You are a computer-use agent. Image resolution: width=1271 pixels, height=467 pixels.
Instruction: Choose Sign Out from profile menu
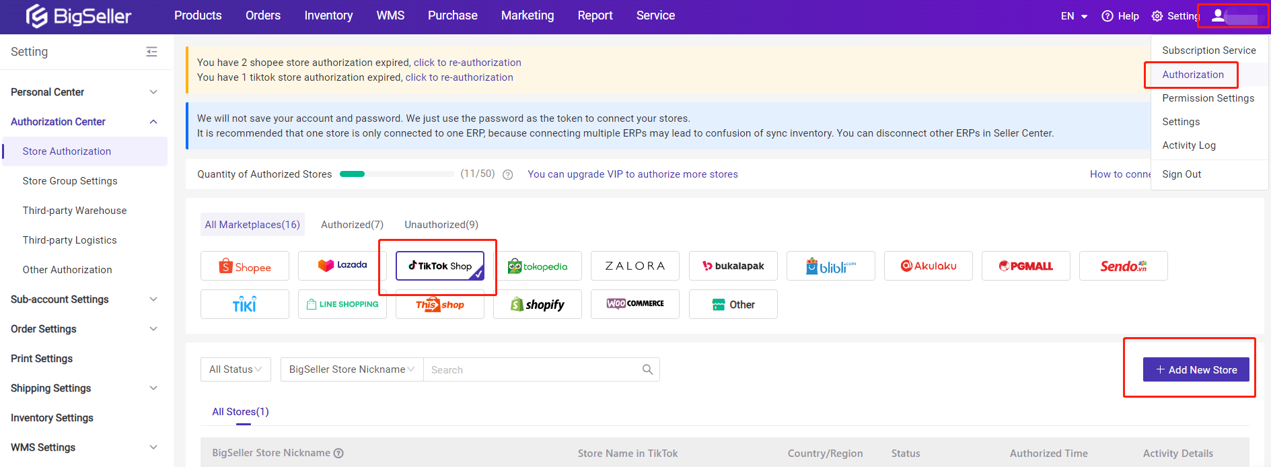pos(1182,174)
